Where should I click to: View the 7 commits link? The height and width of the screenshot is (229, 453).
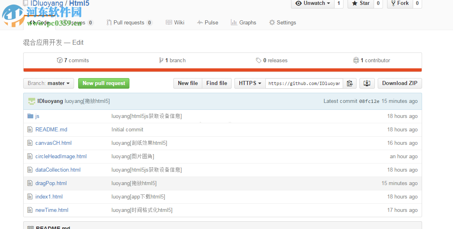click(x=73, y=60)
